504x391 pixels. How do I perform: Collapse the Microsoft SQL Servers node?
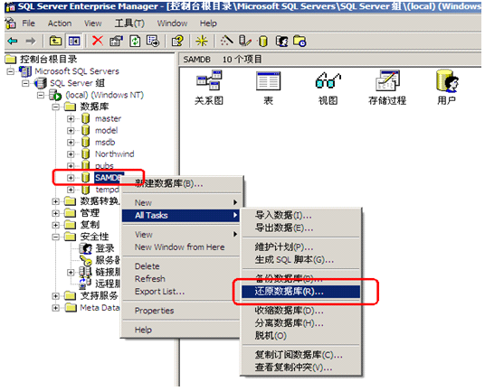[10, 71]
